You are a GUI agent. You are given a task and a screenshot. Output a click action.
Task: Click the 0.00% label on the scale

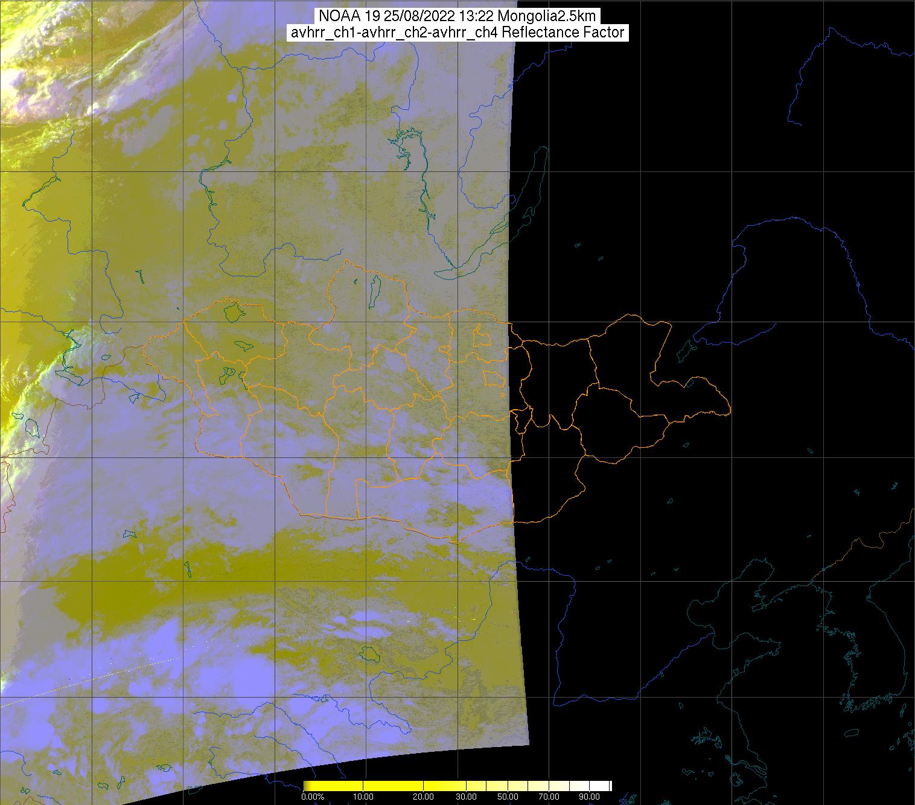coord(313,797)
